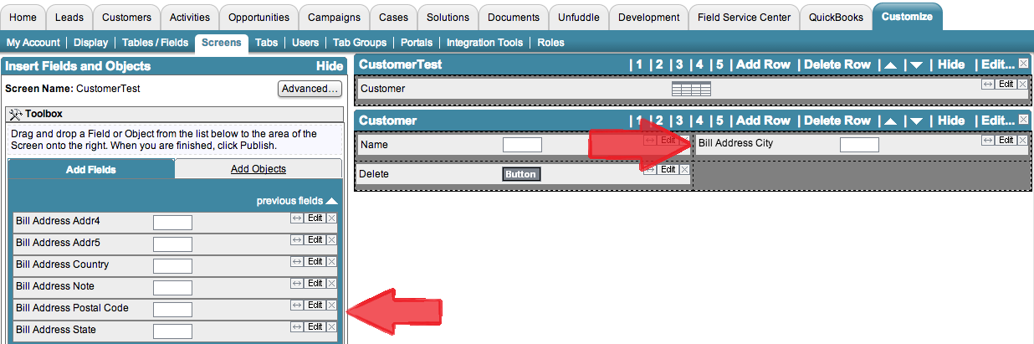
Task: Open the Tables / Fields submenu
Action: point(156,43)
